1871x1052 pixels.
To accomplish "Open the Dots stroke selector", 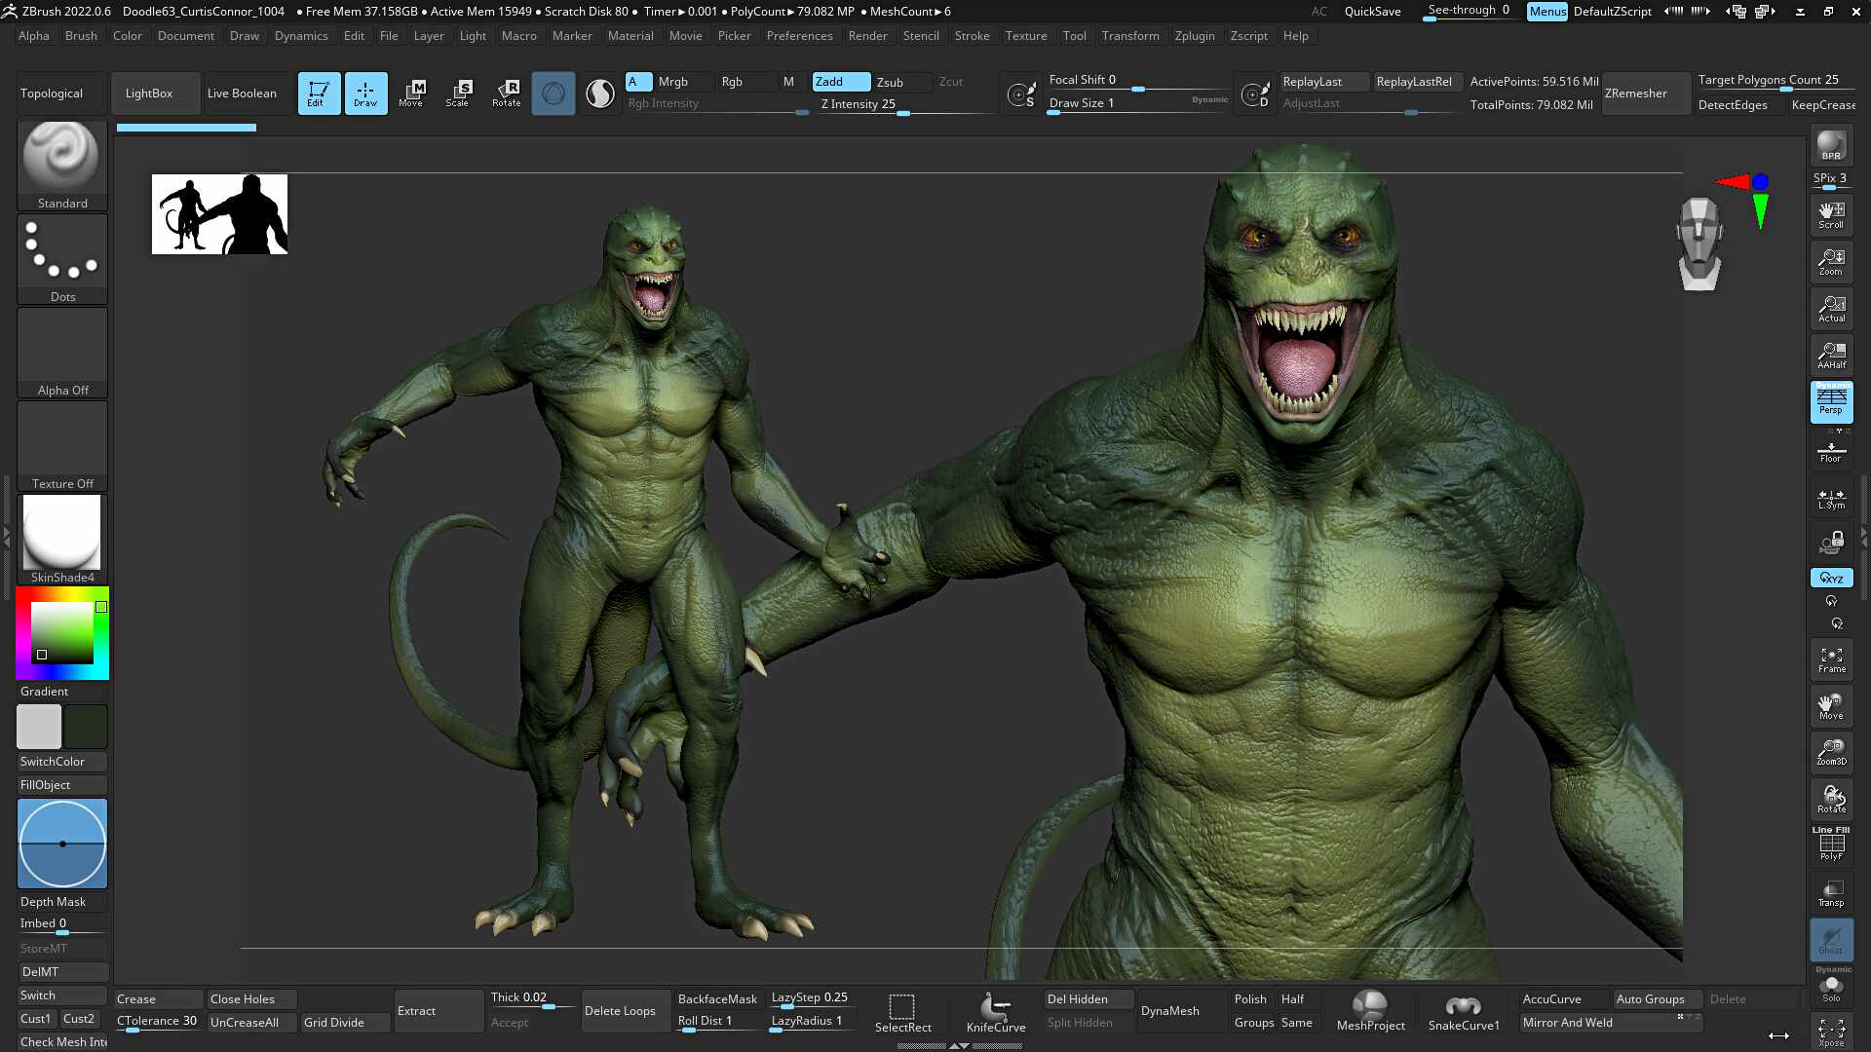I will coord(62,259).
